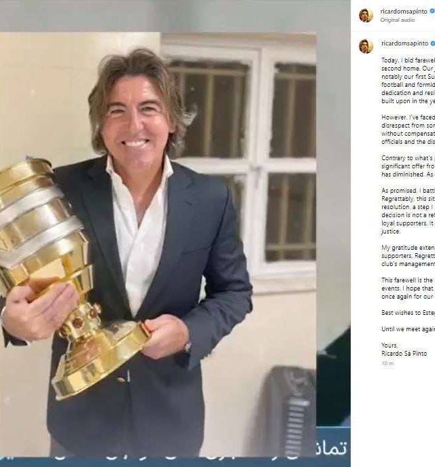Open the Original audio link
Image resolution: width=435 pixels, height=467 pixels.
tap(397, 20)
